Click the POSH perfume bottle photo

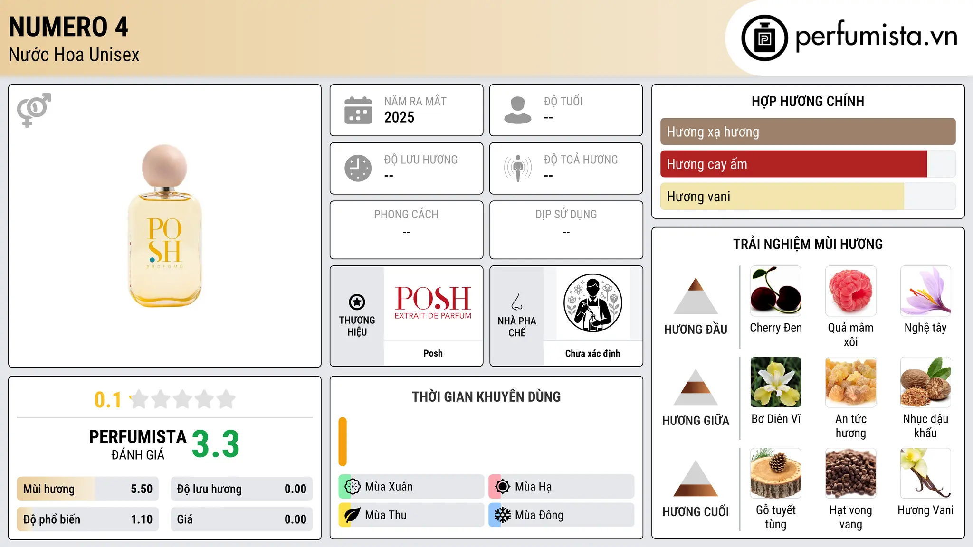pyautogui.click(x=165, y=226)
